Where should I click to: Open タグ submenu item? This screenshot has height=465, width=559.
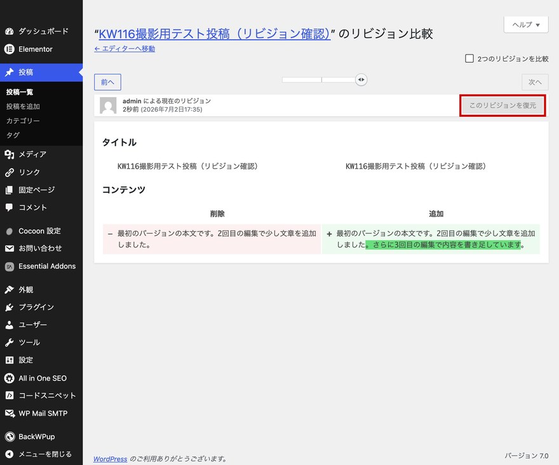pyautogui.click(x=13, y=135)
